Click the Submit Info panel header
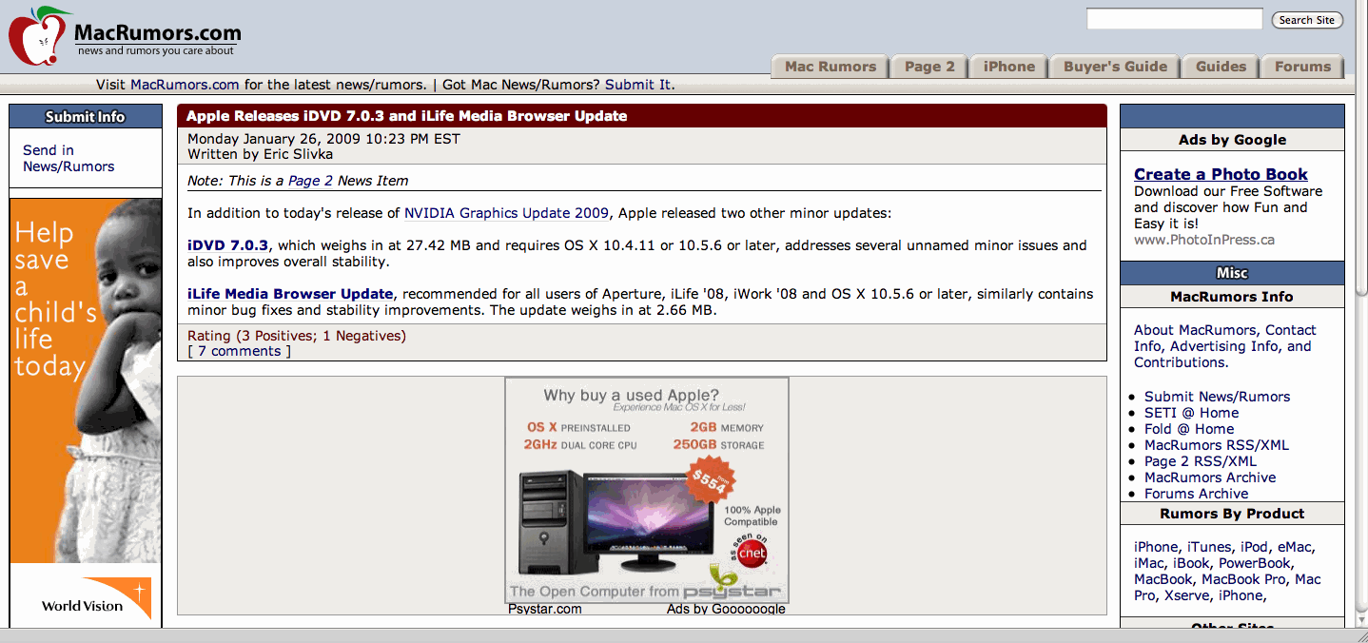The width and height of the screenshot is (1368, 643). tap(86, 116)
